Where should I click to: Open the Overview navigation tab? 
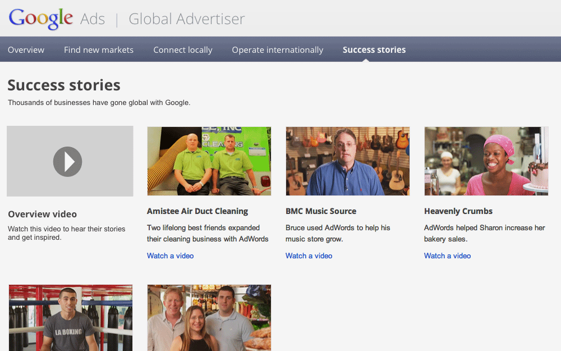tap(26, 49)
